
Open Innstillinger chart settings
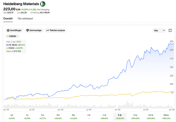[15, 30]
